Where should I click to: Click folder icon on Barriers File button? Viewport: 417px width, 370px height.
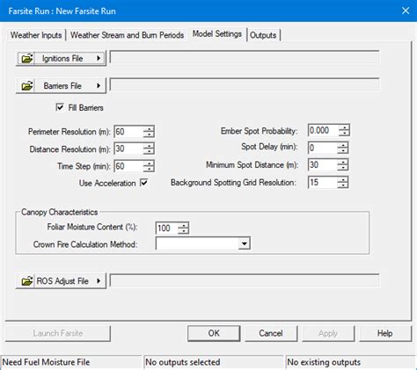point(26,86)
